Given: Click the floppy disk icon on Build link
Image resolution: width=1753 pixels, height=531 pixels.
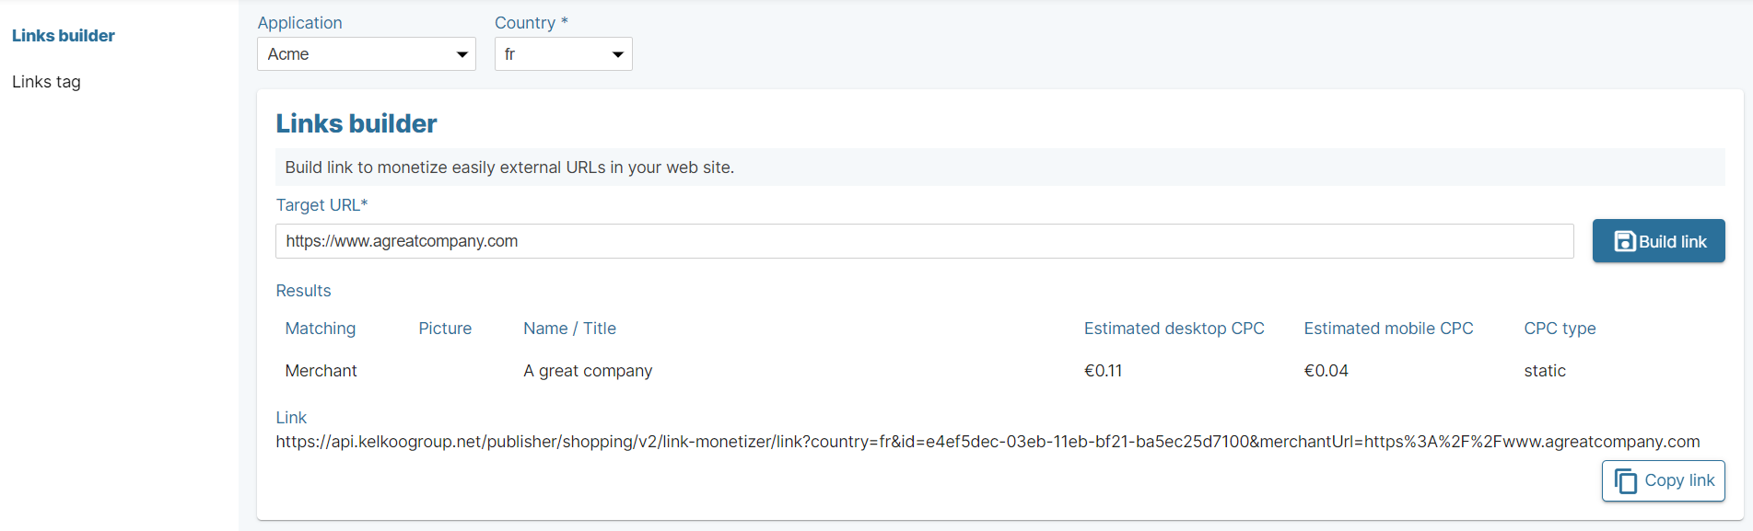Looking at the screenshot, I should click(x=1625, y=241).
